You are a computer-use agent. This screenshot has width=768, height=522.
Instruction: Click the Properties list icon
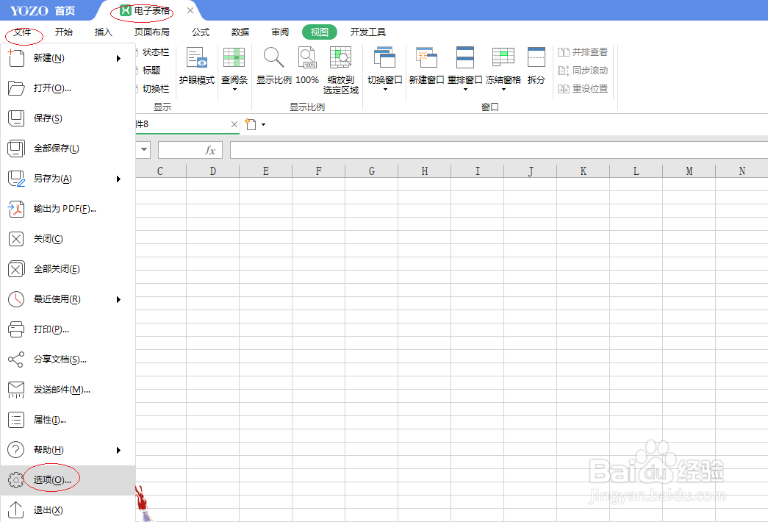tap(15, 420)
